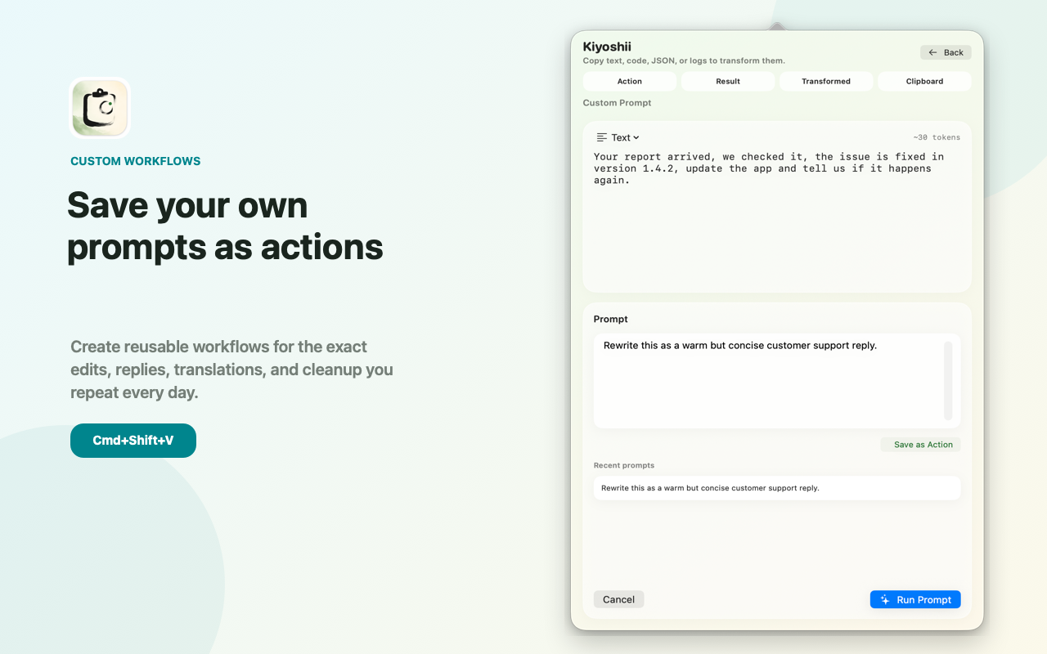
Task: Click the Cmd+Shift+V shortcut pill
Action: pyautogui.click(x=133, y=441)
